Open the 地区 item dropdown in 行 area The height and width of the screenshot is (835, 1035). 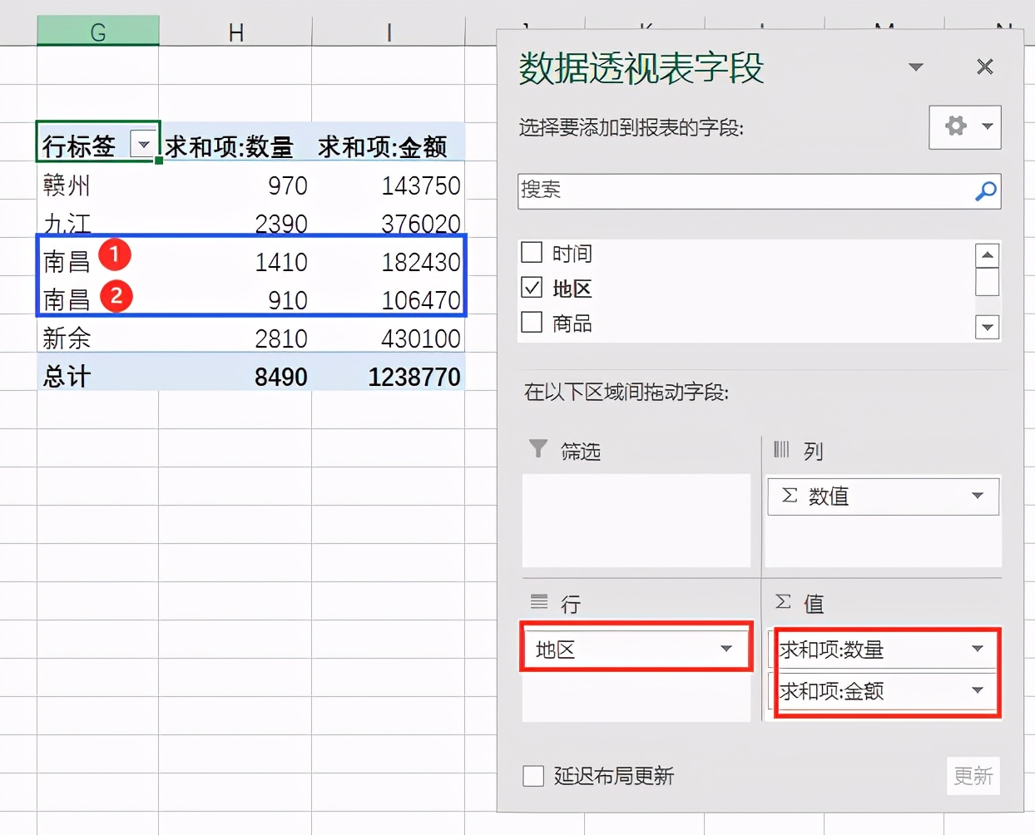pyautogui.click(x=726, y=649)
